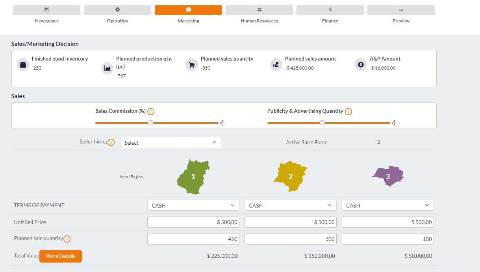Go to the Human Resources tab
The width and height of the screenshot is (480, 272).
tap(259, 10)
